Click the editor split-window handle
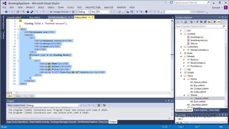Viewport: 229px width, 129px height. (x=172, y=21)
